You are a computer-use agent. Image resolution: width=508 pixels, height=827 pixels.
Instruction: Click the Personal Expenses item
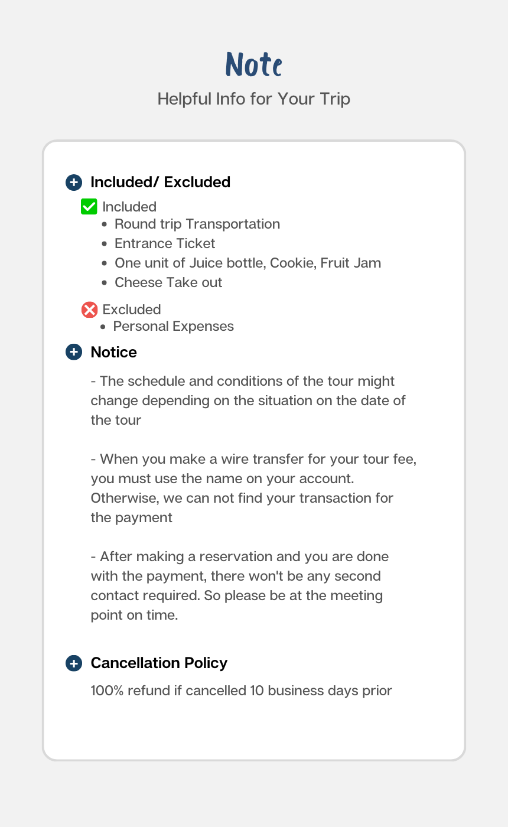pyautogui.click(x=173, y=326)
